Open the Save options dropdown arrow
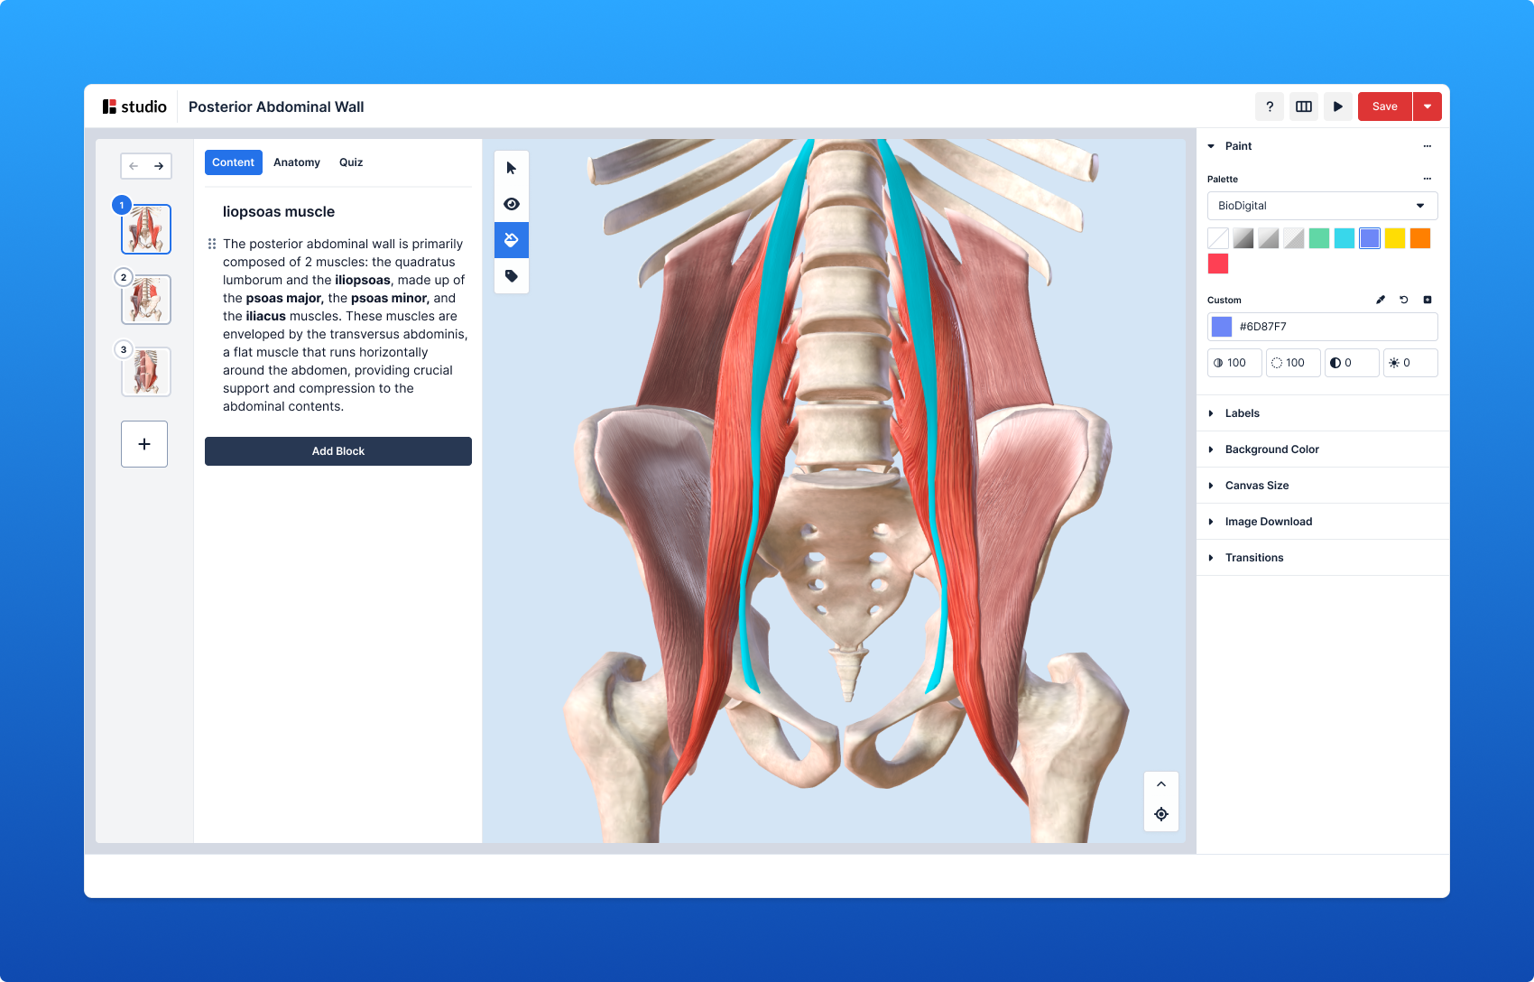This screenshot has height=982, width=1534. [x=1428, y=107]
